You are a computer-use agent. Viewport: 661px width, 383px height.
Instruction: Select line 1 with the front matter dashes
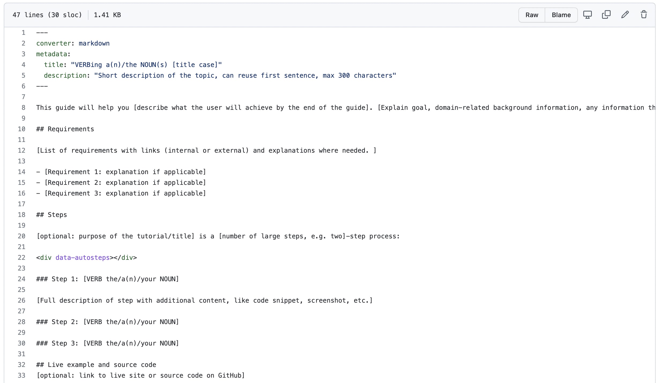point(23,32)
